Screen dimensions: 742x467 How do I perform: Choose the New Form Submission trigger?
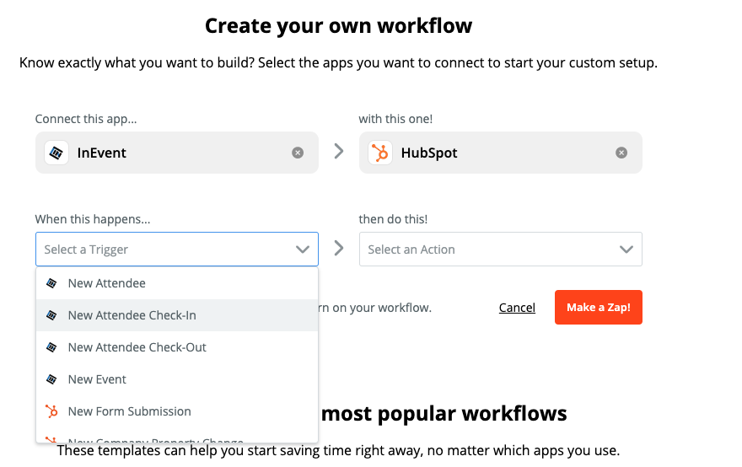177,411
